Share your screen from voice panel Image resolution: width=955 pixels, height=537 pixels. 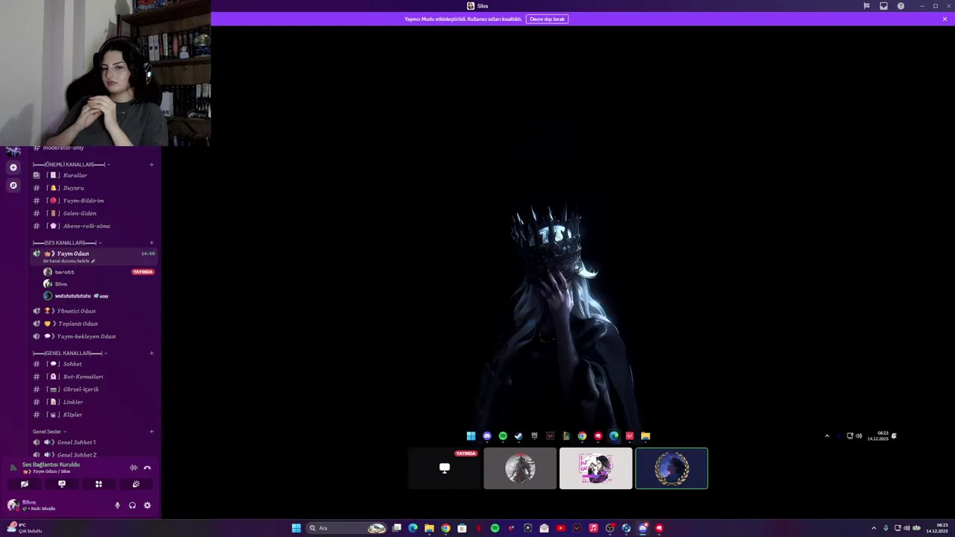(62, 484)
